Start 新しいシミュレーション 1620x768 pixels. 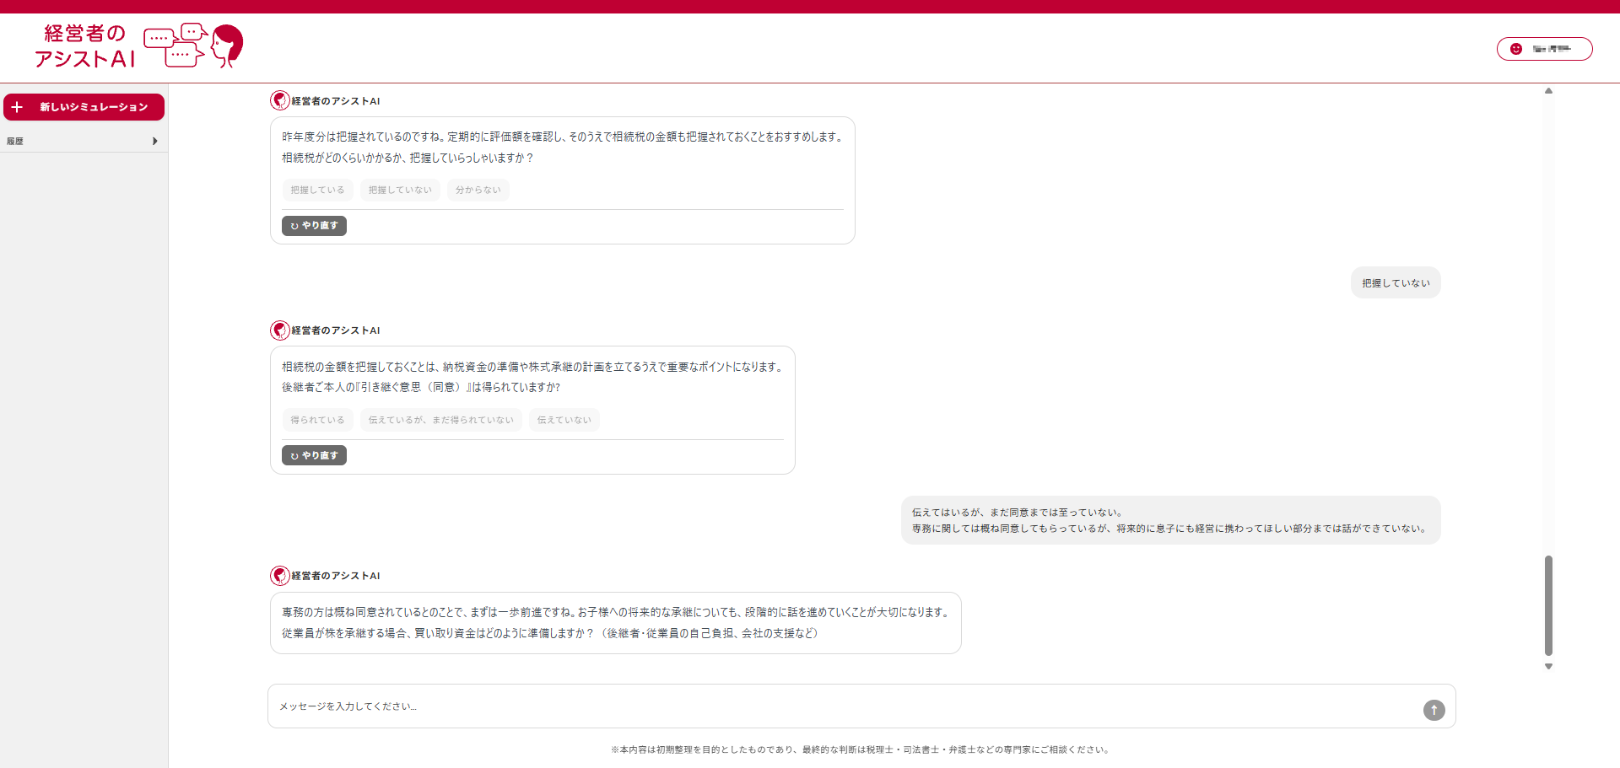(84, 107)
